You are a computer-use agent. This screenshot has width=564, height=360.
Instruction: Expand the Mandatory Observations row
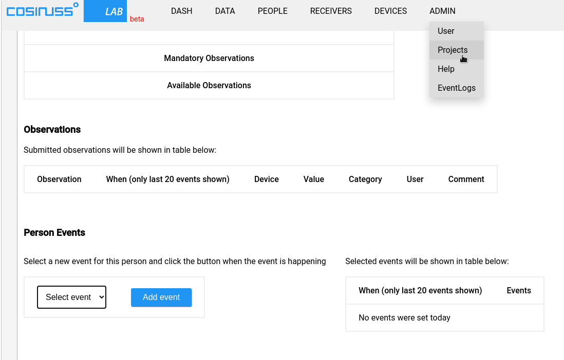[x=209, y=58]
